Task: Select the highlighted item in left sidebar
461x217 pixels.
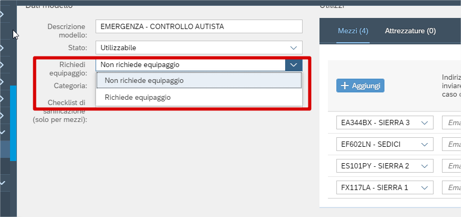Action: coord(5,149)
